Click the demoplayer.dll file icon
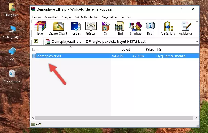Screen dimensions: 208x133 pyautogui.click(x=34, y=56)
